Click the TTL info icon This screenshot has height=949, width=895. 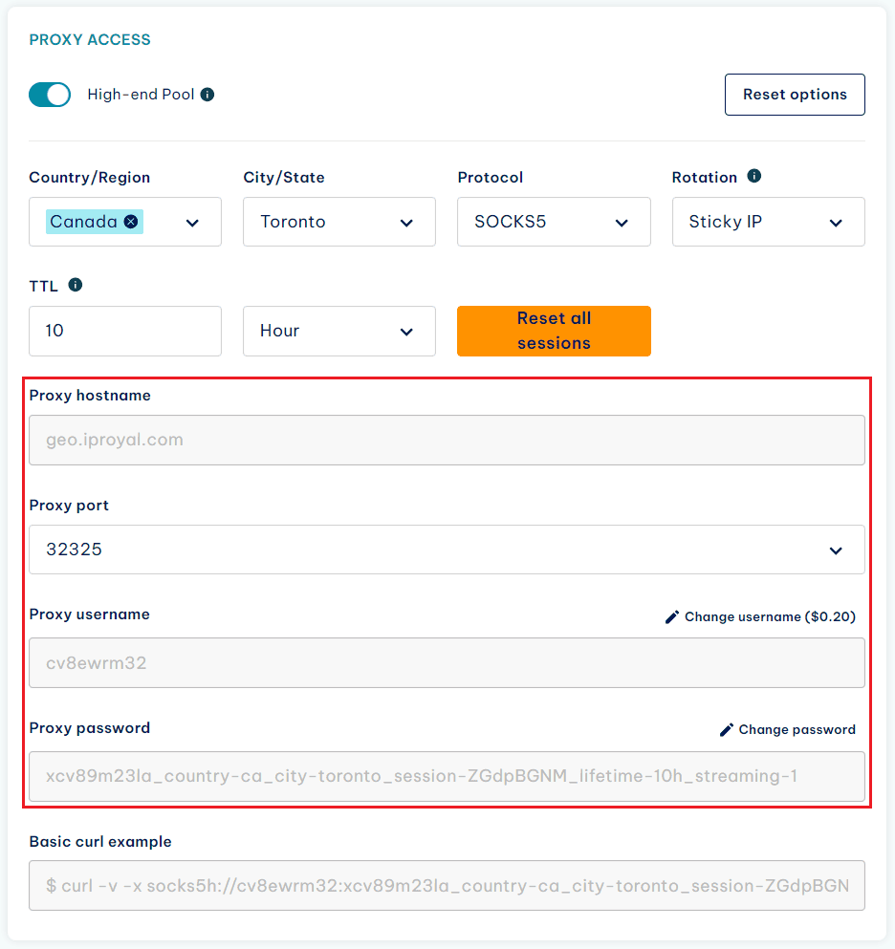76,285
